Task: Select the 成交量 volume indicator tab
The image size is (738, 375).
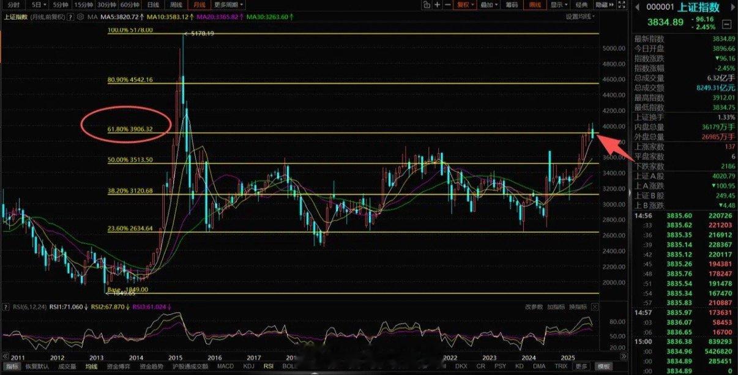Action: (x=67, y=366)
